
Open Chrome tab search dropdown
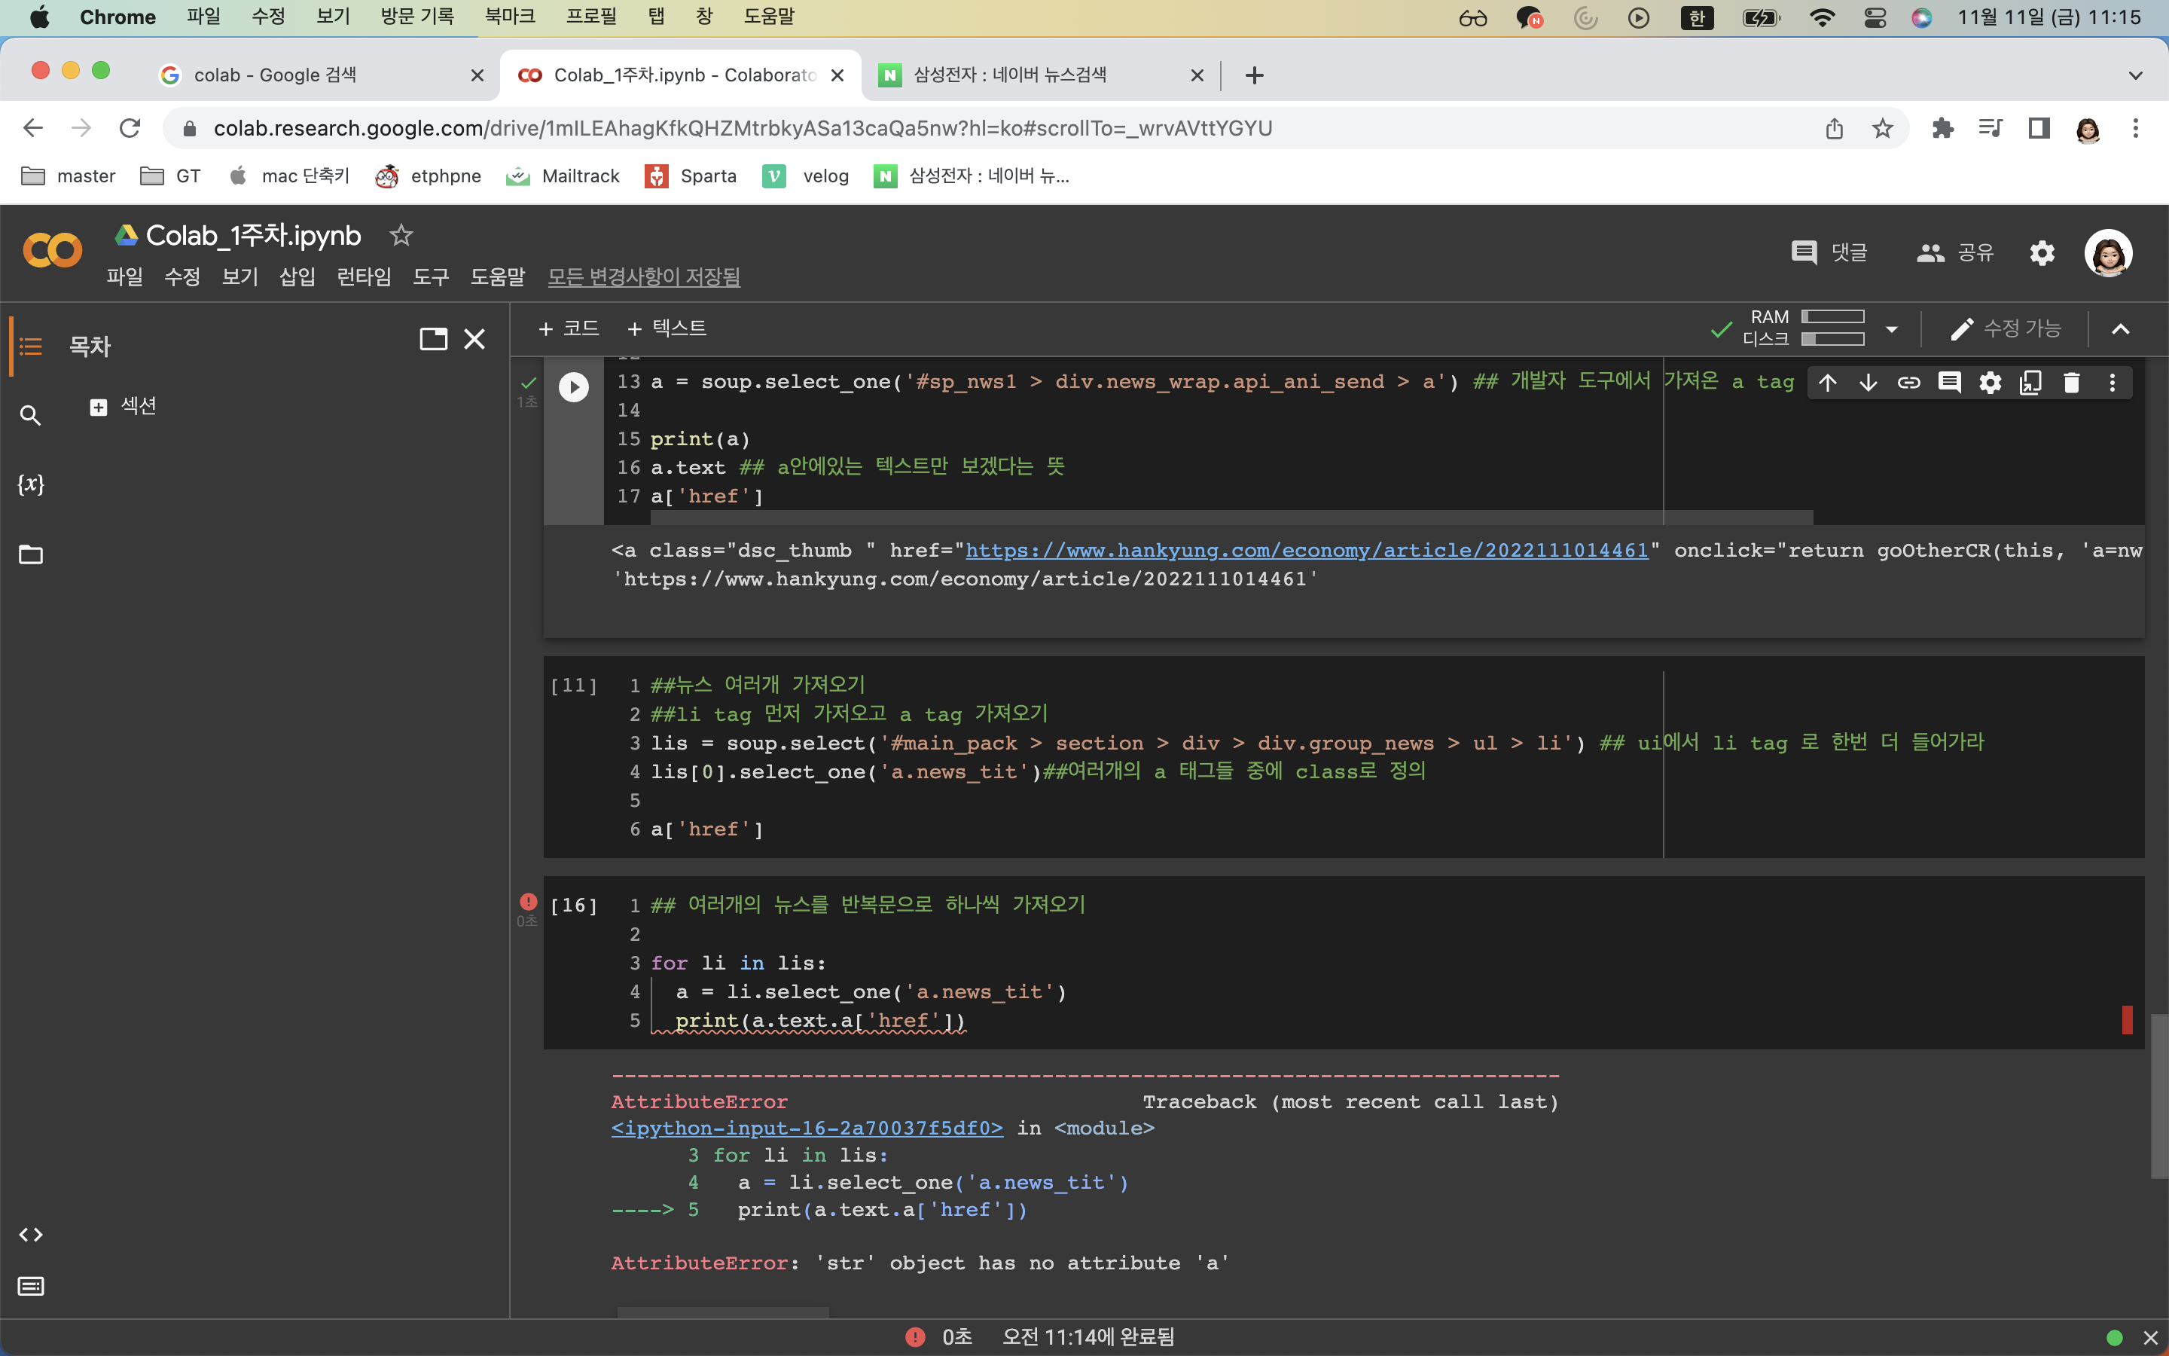coord(2135,75)
